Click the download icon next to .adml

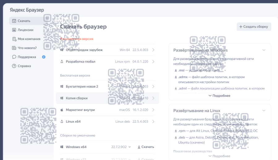(176, 89)
